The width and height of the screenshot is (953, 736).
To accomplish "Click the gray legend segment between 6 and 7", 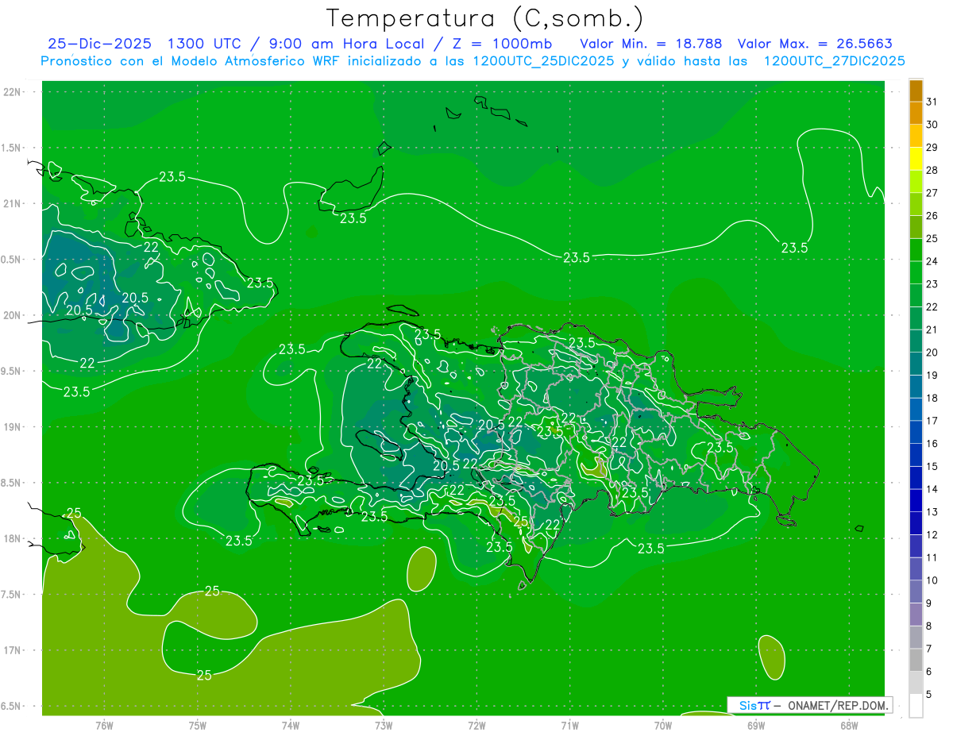I will (916, 661).
